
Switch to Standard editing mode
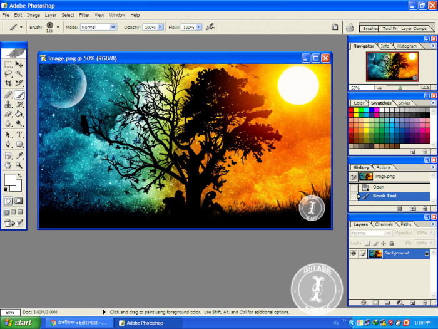tap(8, 201)
